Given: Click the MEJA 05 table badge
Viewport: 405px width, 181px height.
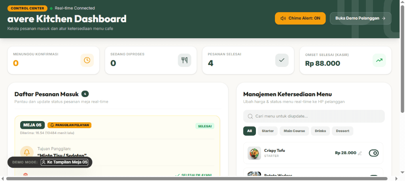Looking at the screenshot, I should (32, 125).
